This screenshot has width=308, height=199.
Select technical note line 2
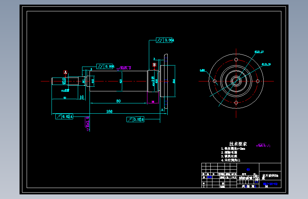click(229, 152)
